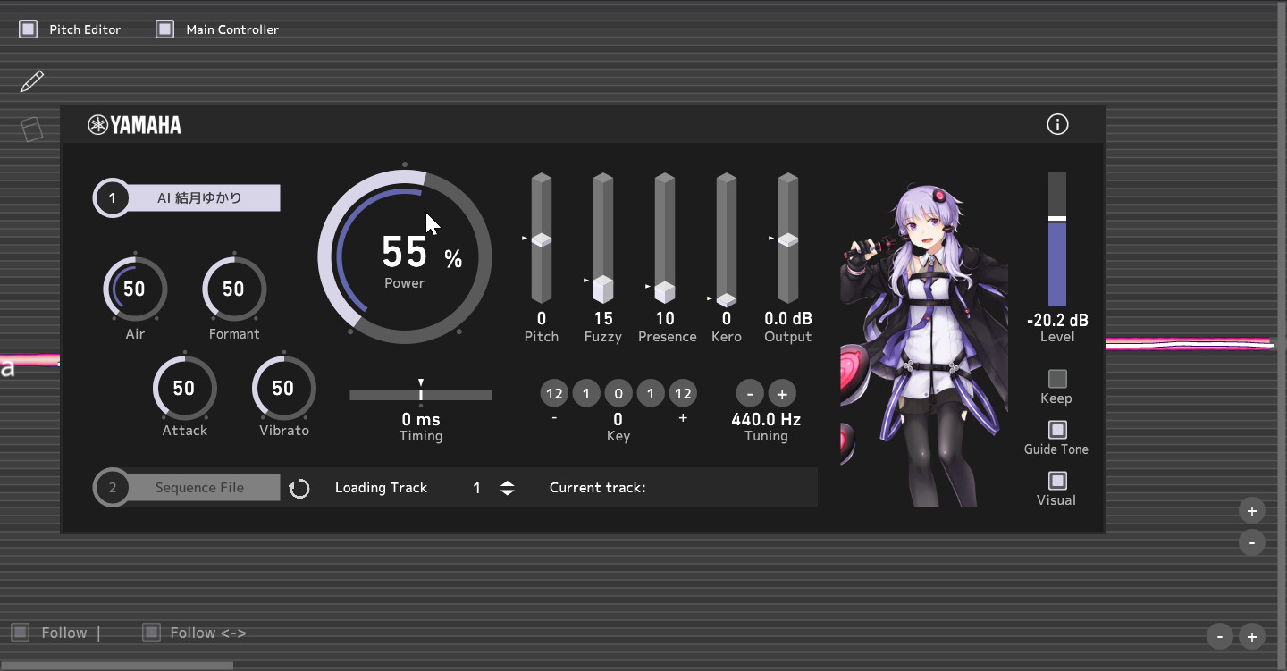Click the Attack knob
The image size is (1287, 671).
(185, 388)
